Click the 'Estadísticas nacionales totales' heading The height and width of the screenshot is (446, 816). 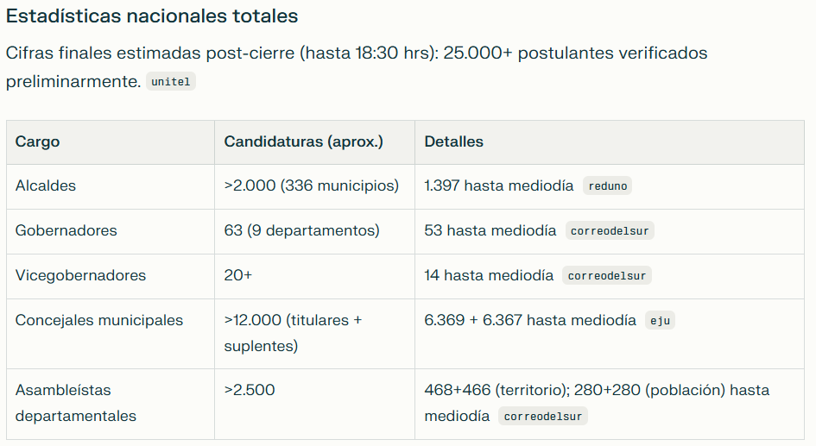click(152, 16)
